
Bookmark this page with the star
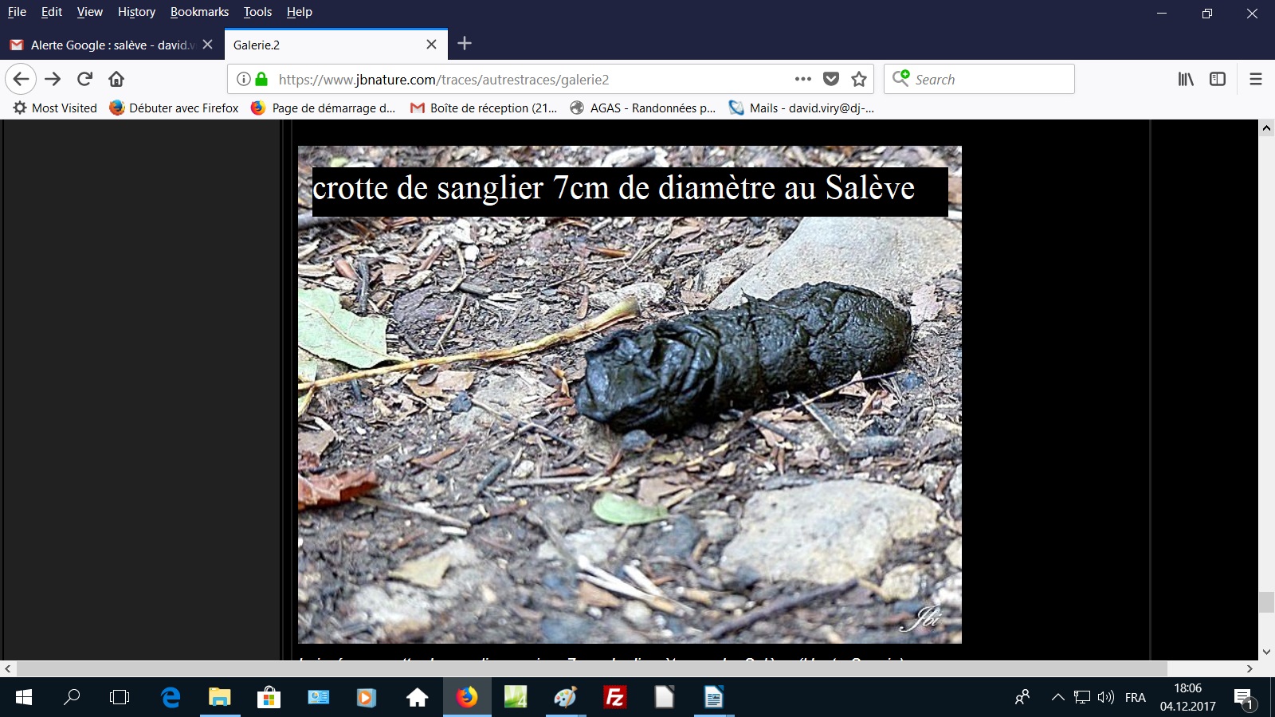click(x=858, y=79)
